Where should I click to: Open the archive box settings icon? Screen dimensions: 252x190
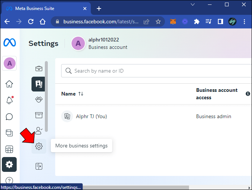click(39, 115)
